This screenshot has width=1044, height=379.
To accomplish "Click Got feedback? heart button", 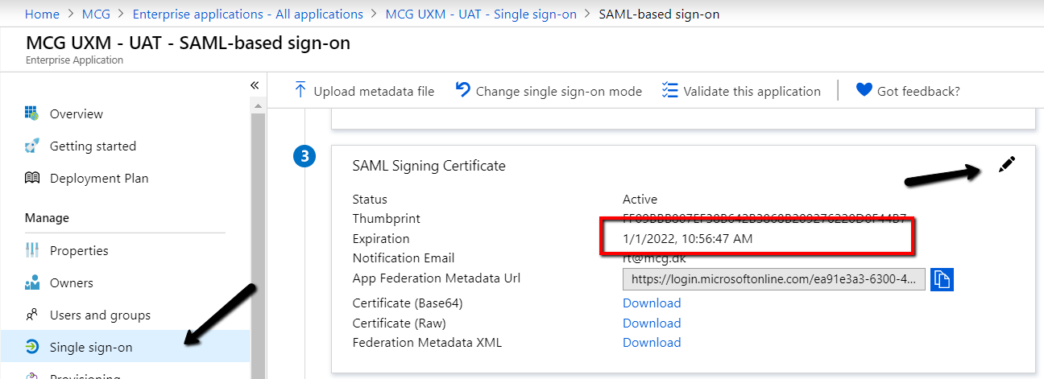I will (x=908, y=91).
